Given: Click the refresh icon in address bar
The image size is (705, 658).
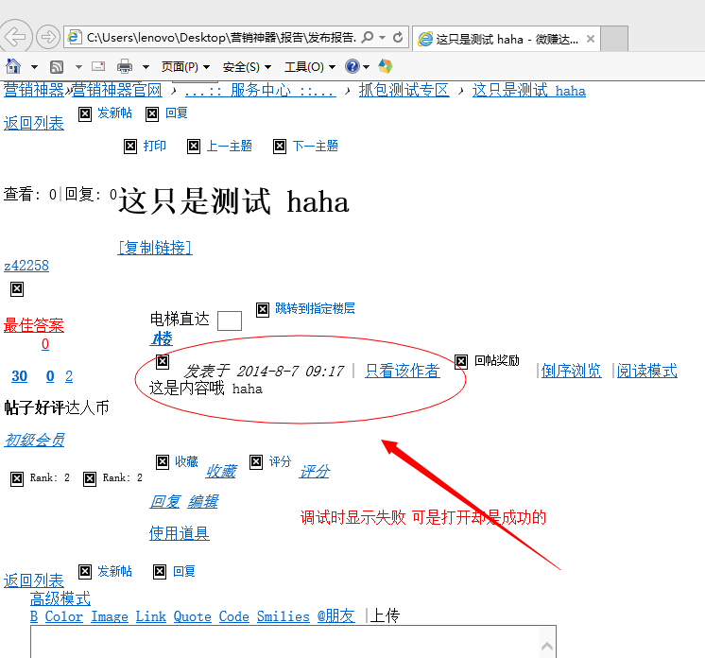Looking at the screenshot, I should (x=398, y=38).
